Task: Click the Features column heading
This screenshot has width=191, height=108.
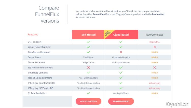Action: click(x=33, y=35)
